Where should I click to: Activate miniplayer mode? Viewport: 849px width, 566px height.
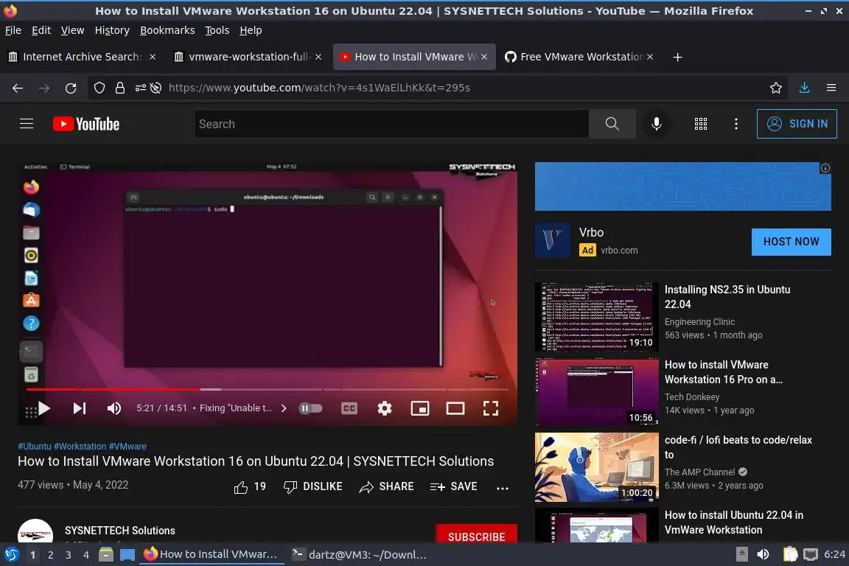(x=420, y=408)
